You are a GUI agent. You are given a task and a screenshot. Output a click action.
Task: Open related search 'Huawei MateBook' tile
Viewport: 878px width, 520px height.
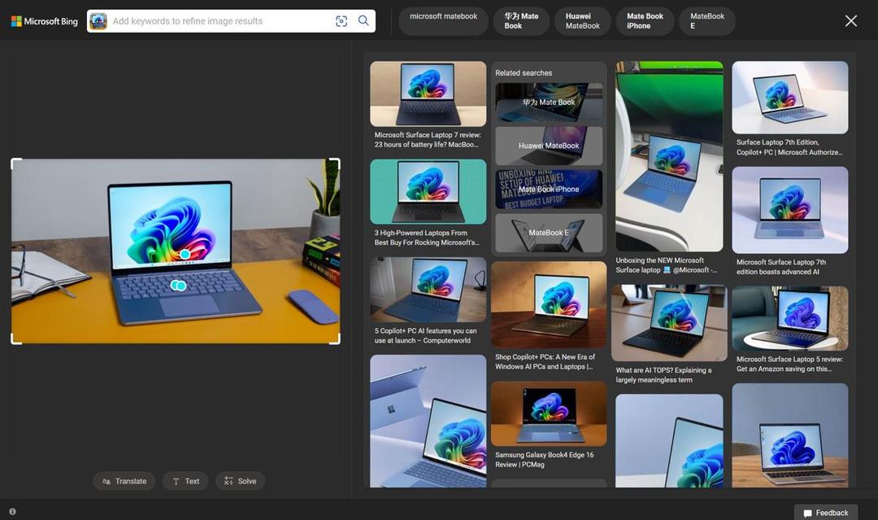549,146
